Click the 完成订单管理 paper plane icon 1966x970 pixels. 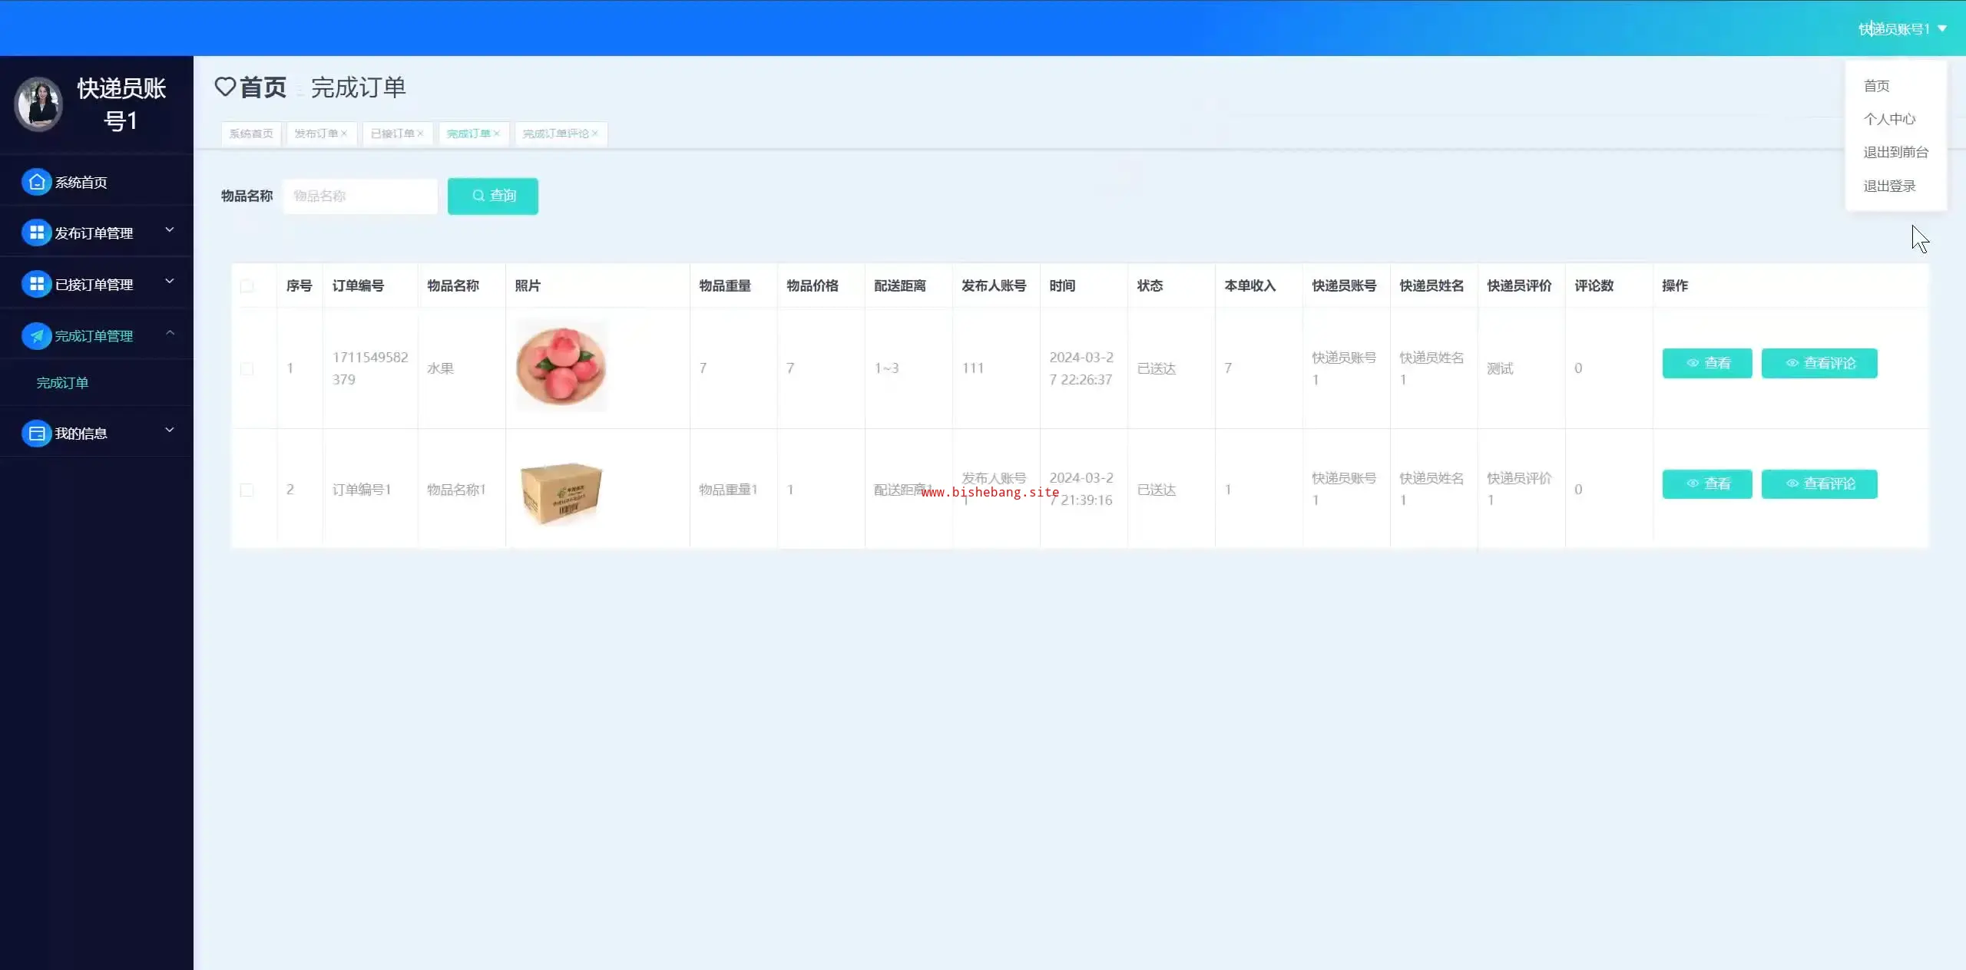click(36, 335)
